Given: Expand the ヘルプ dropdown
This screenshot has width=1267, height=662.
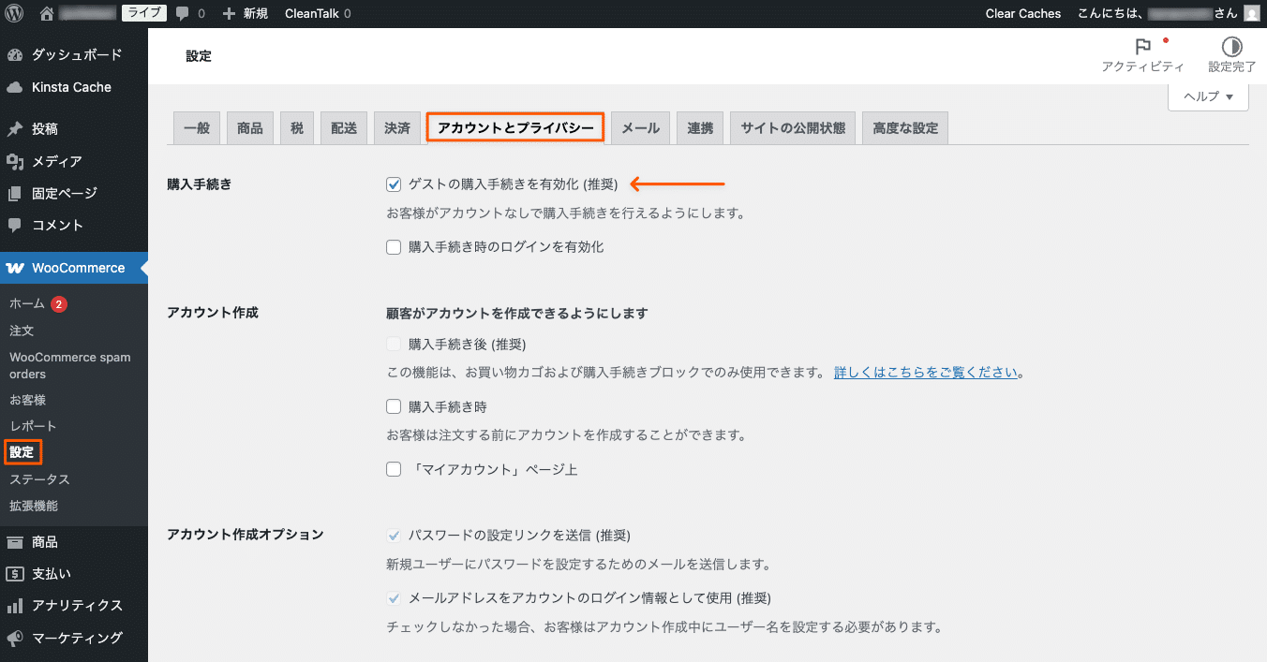Looking at the screenshot, I should pos(1207,96).
